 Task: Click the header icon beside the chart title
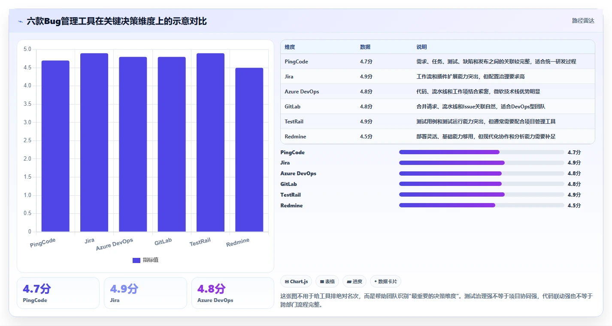(20, 21)
